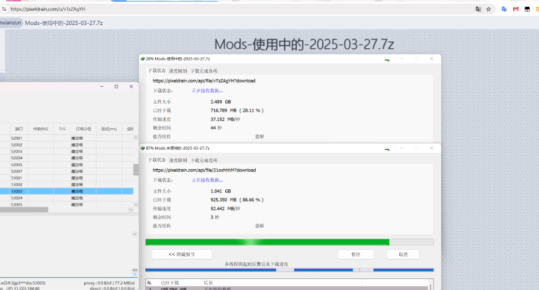Click the browser address bar URL
The height and width of the screenshot is (290, 539).
tap(48, 9)
